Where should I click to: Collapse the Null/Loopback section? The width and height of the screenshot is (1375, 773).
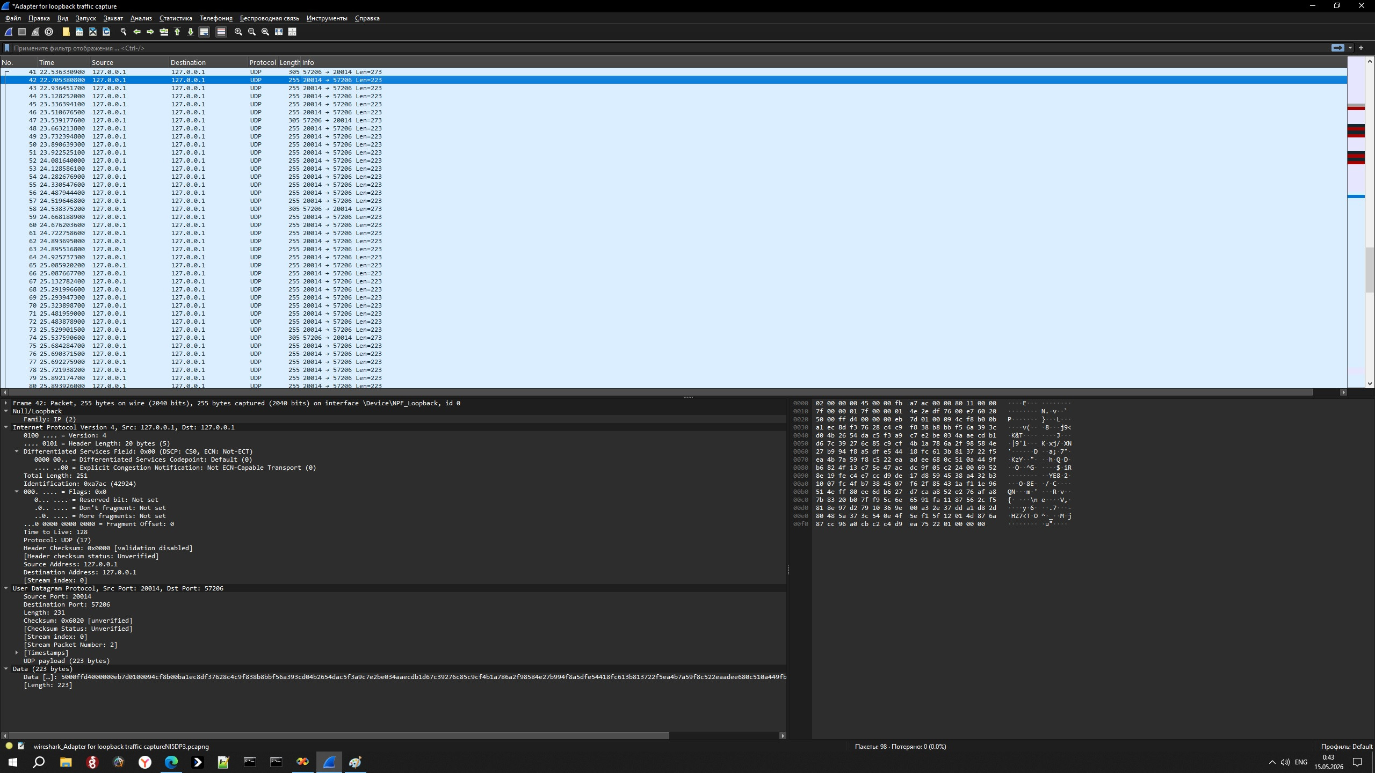click(6, 411)
